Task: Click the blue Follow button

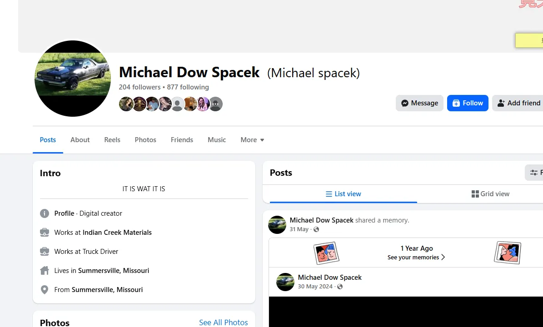Action: click(468, 103)
